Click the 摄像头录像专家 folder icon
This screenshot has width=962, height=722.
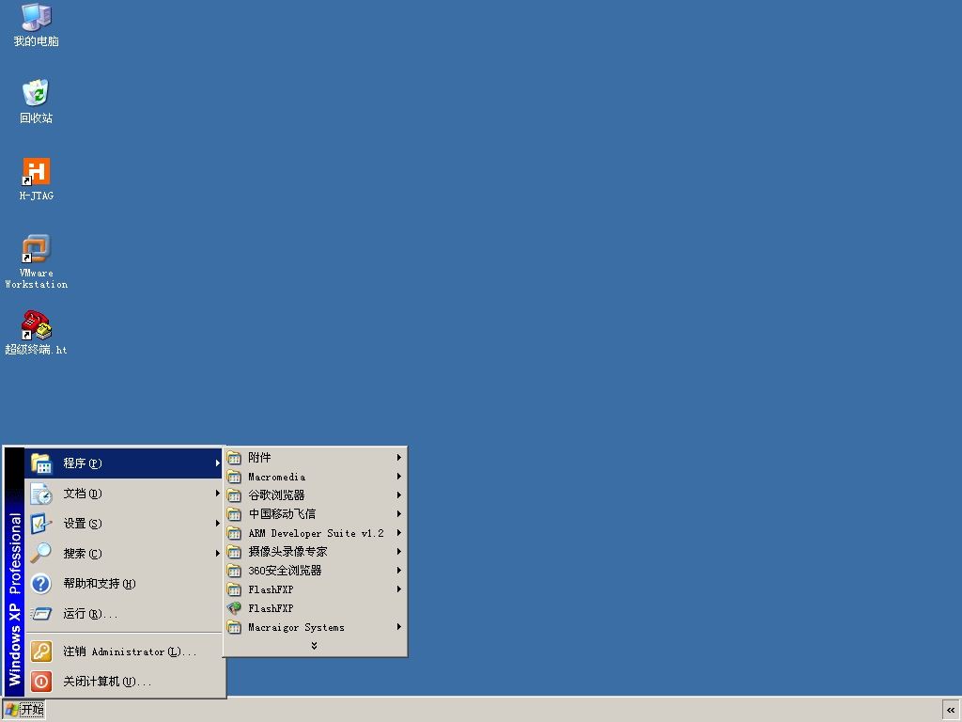(x=234, y=552)
